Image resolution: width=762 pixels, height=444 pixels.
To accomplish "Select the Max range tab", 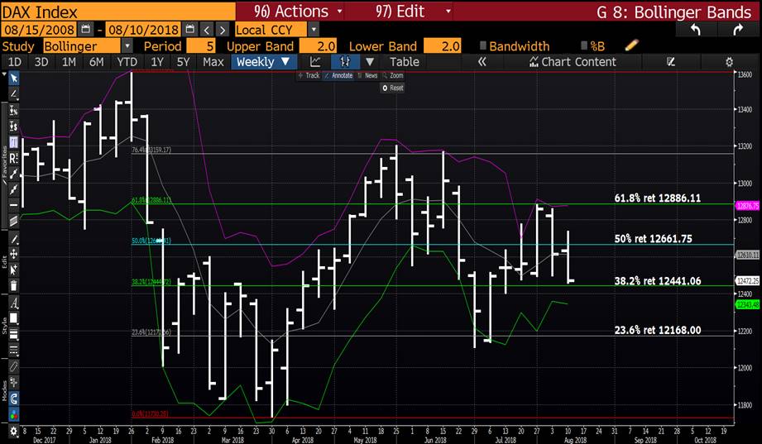I will 213,62.
